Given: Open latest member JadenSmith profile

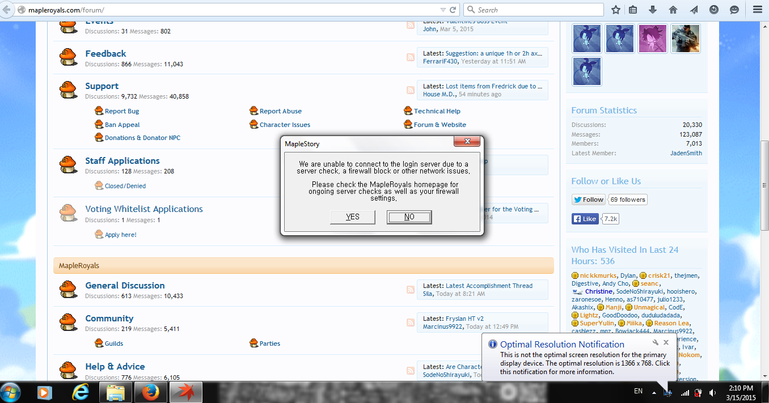Looking at the screenshot, I should point(686,153).
